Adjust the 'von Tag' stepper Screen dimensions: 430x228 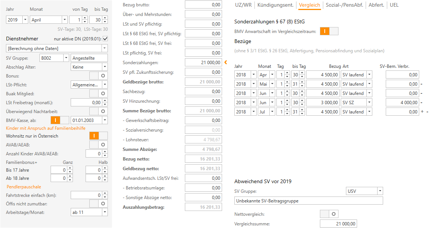85,20
